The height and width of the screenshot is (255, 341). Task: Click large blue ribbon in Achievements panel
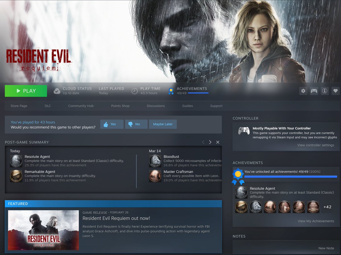(x=238, y=176)
